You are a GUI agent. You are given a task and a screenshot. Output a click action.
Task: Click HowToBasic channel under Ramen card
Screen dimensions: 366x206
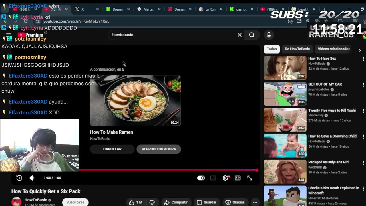tap(100, 139)
